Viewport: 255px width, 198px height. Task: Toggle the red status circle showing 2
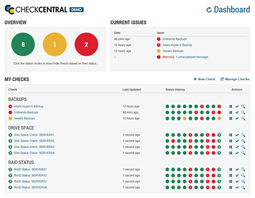point(86,44)
